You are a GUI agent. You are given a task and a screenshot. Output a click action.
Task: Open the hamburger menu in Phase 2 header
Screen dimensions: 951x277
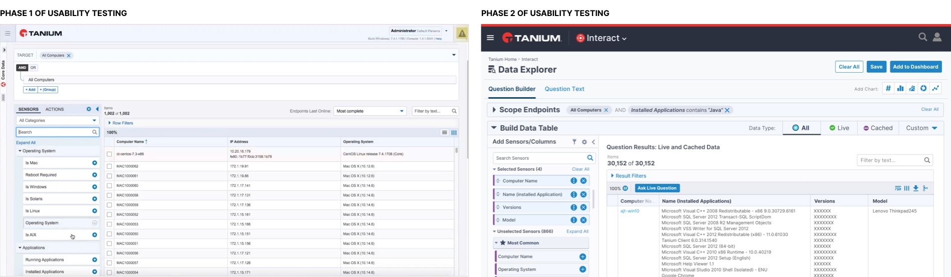coord(490,38)
